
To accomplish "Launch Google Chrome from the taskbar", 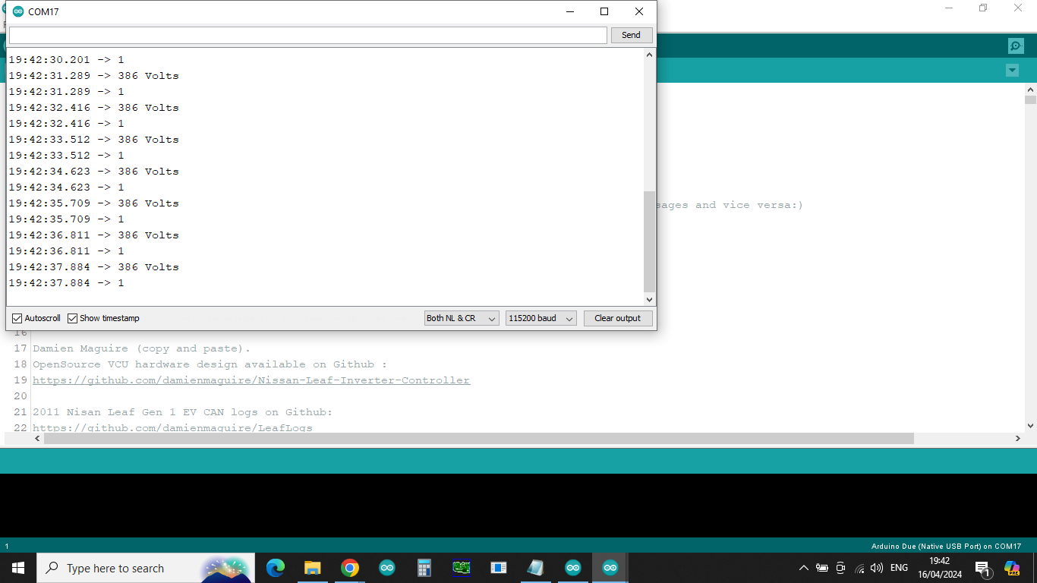I will (x=349, y=568).
